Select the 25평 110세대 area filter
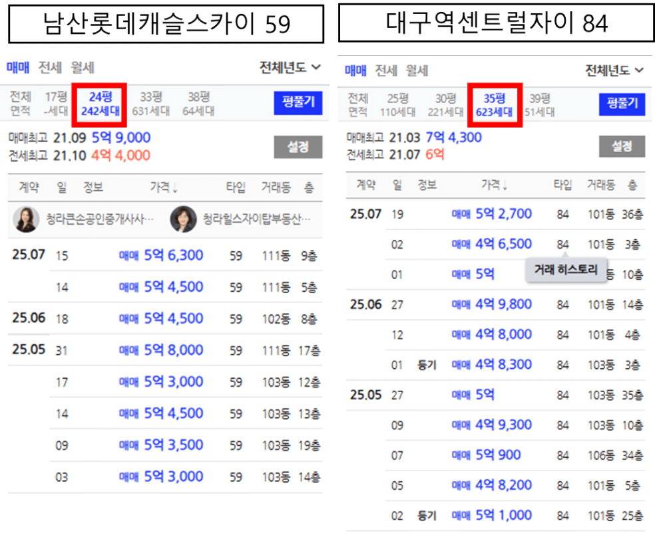This screenshot has height=533, width=655. [x=397, y=105]
